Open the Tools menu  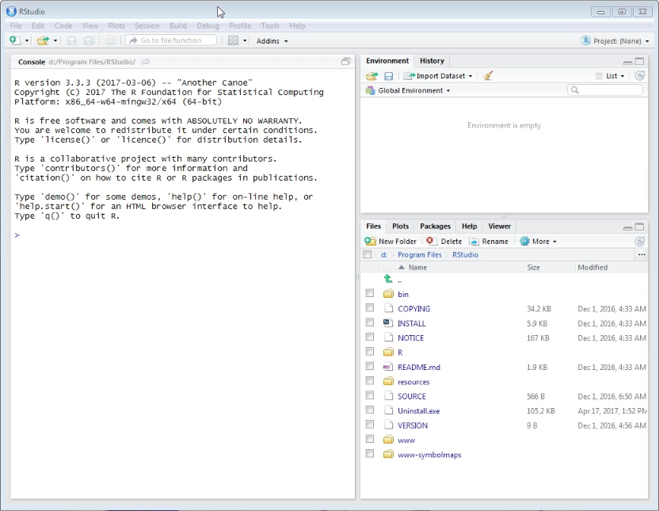pyautogui.click(x=270, y=25)
